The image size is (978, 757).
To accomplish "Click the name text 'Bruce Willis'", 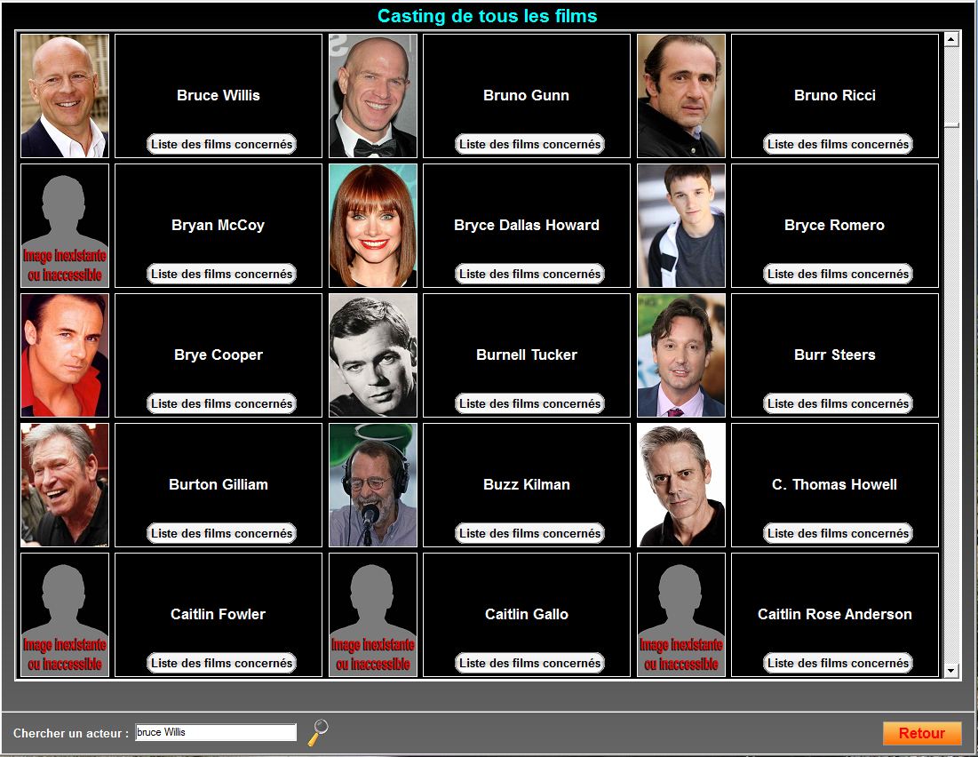I will 219,95.
